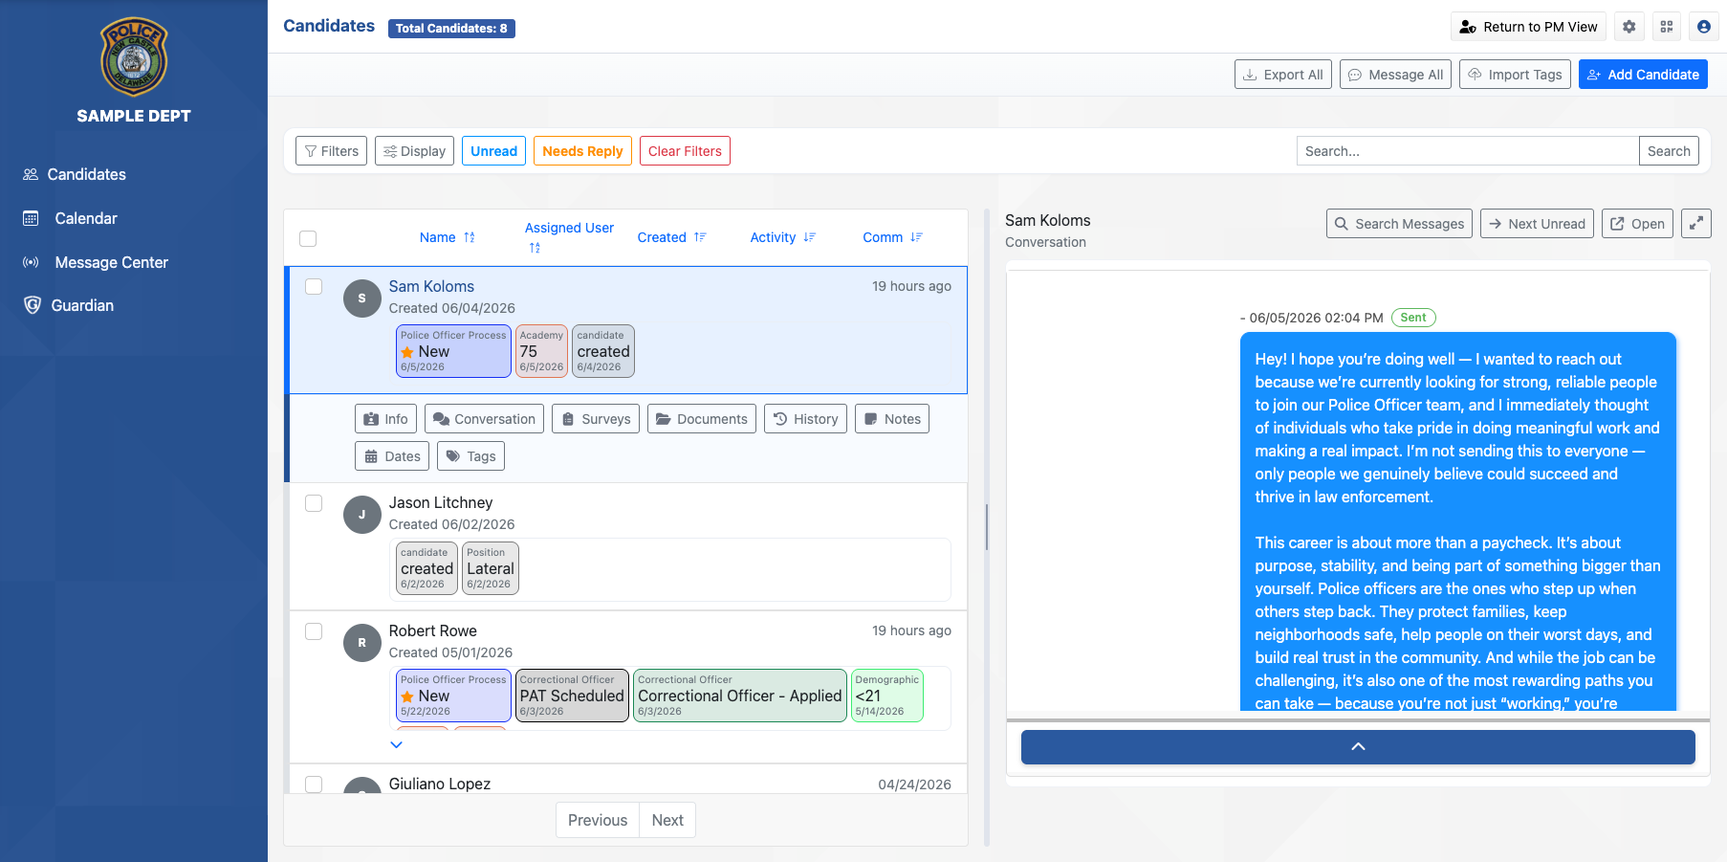Image resolution: width=1727 pixels, height=862 pixels.
Task: Click Sam's Police Officer Process New tag
Action: [453, 351]
